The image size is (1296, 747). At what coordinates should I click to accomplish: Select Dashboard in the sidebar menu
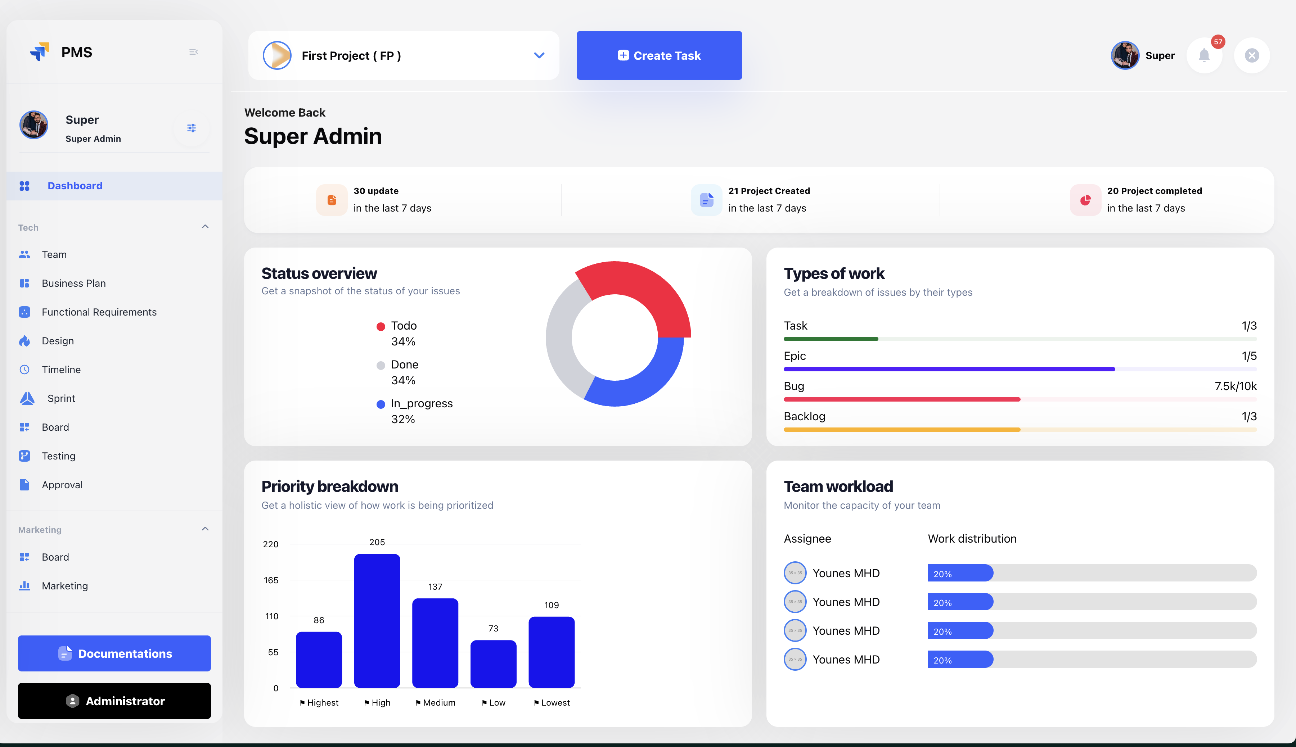(x=75, y=186)
